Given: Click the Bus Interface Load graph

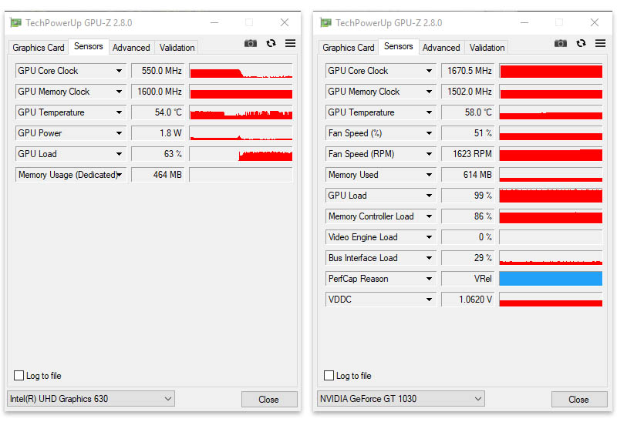Looking at the screenshot, I should [551, 258].
